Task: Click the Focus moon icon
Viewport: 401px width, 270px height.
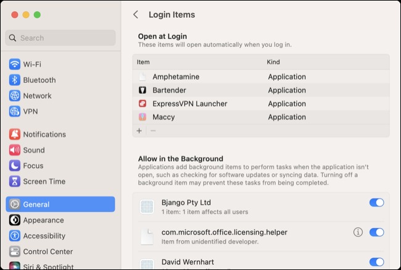Action: click(15, 166)
